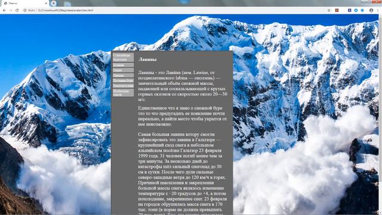382x215 pixels.
Task: Reload the current page
Action: (x=17, y=10)
